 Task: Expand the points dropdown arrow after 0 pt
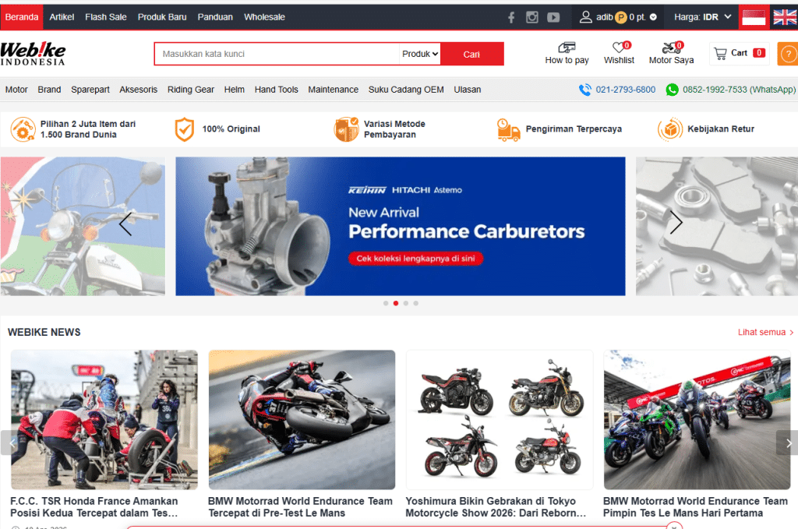pyautogui.click(x=654, y=17)
